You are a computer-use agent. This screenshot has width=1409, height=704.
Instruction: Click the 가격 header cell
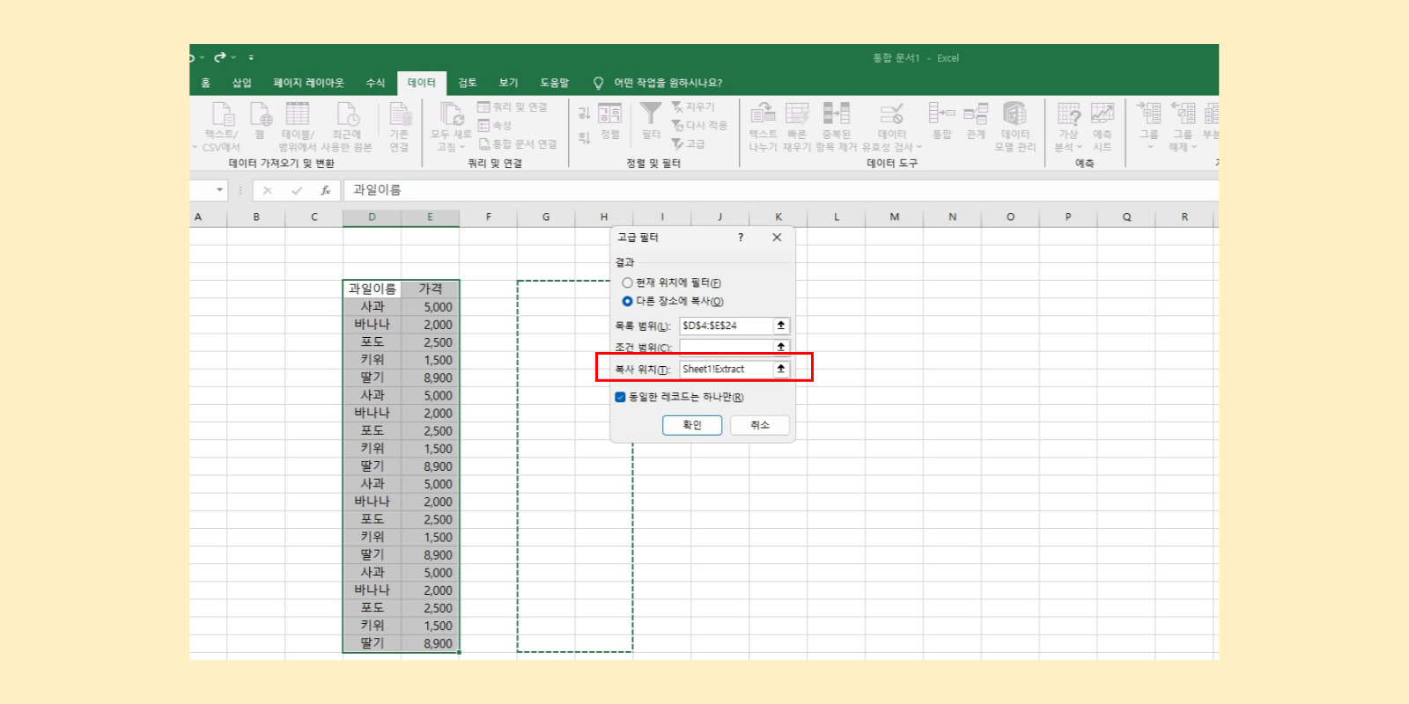click(x=431, y=289)
